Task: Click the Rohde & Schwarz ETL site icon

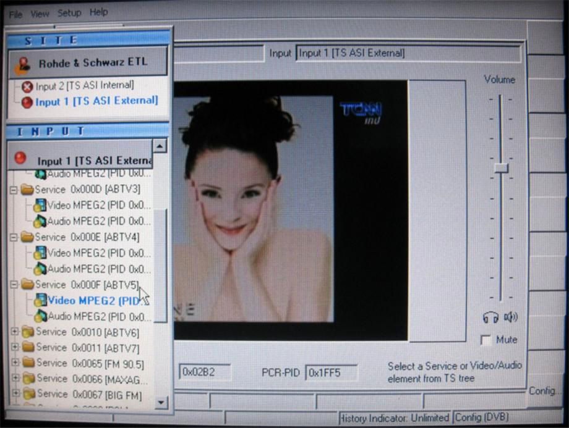Action: pyautogui.click(x=24, y=64)
